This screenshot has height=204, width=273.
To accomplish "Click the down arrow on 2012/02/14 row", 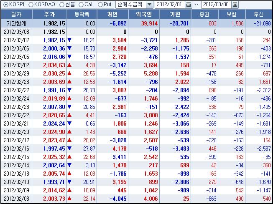I will (x=69, y=165).
